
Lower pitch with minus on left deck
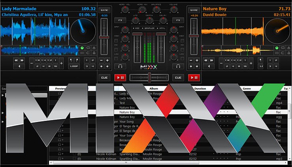(101, 60)
